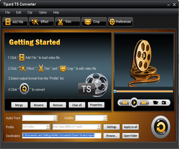The image size is (179, 149).
Task: Click the Open Folder button
Action: (130, 136)
